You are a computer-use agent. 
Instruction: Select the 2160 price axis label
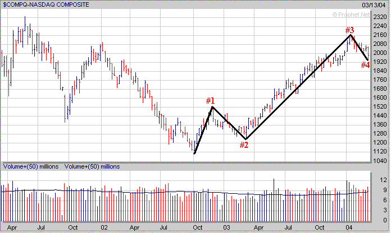380,35
